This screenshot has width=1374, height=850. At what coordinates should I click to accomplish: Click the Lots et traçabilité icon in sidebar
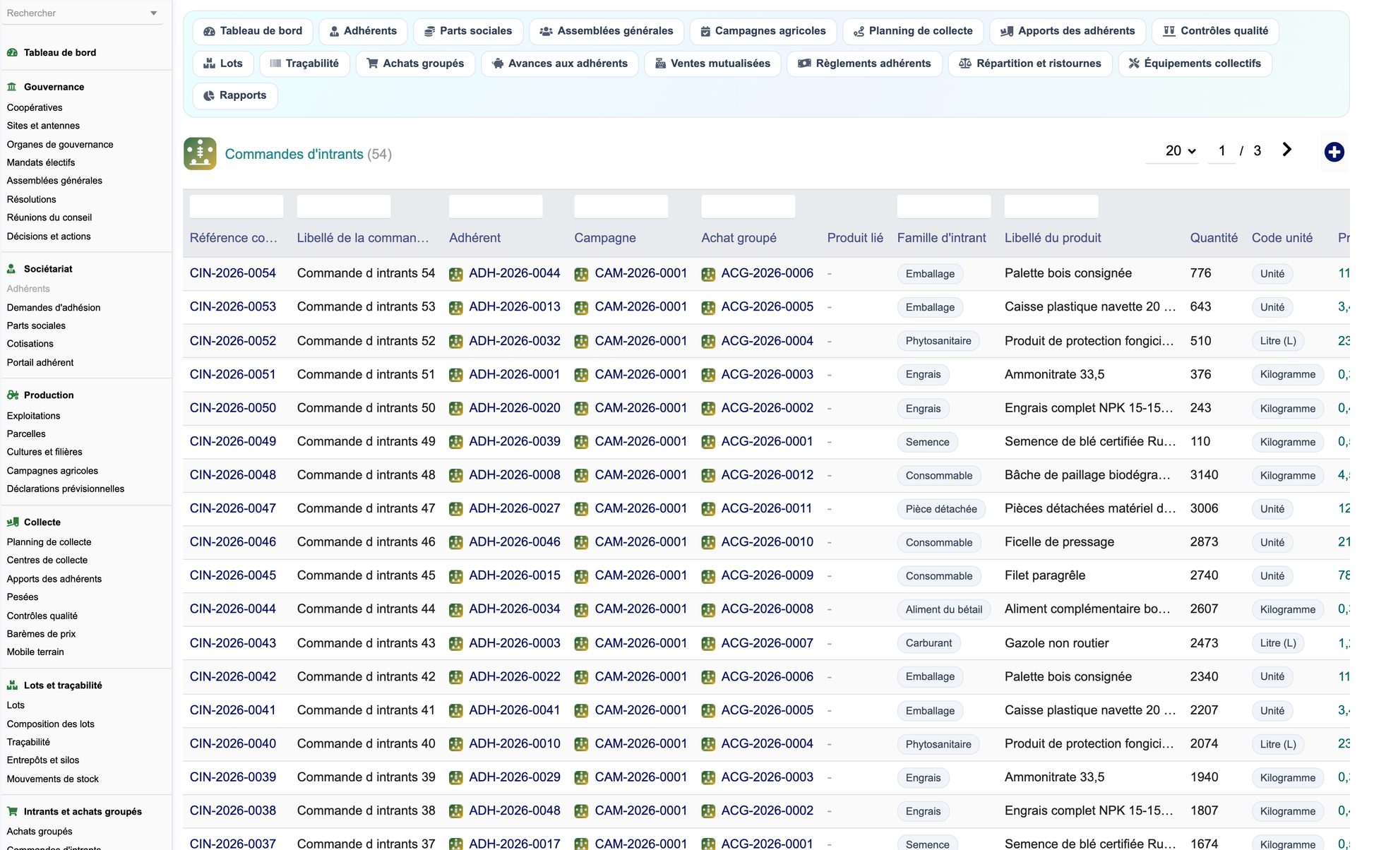[12, 686]
